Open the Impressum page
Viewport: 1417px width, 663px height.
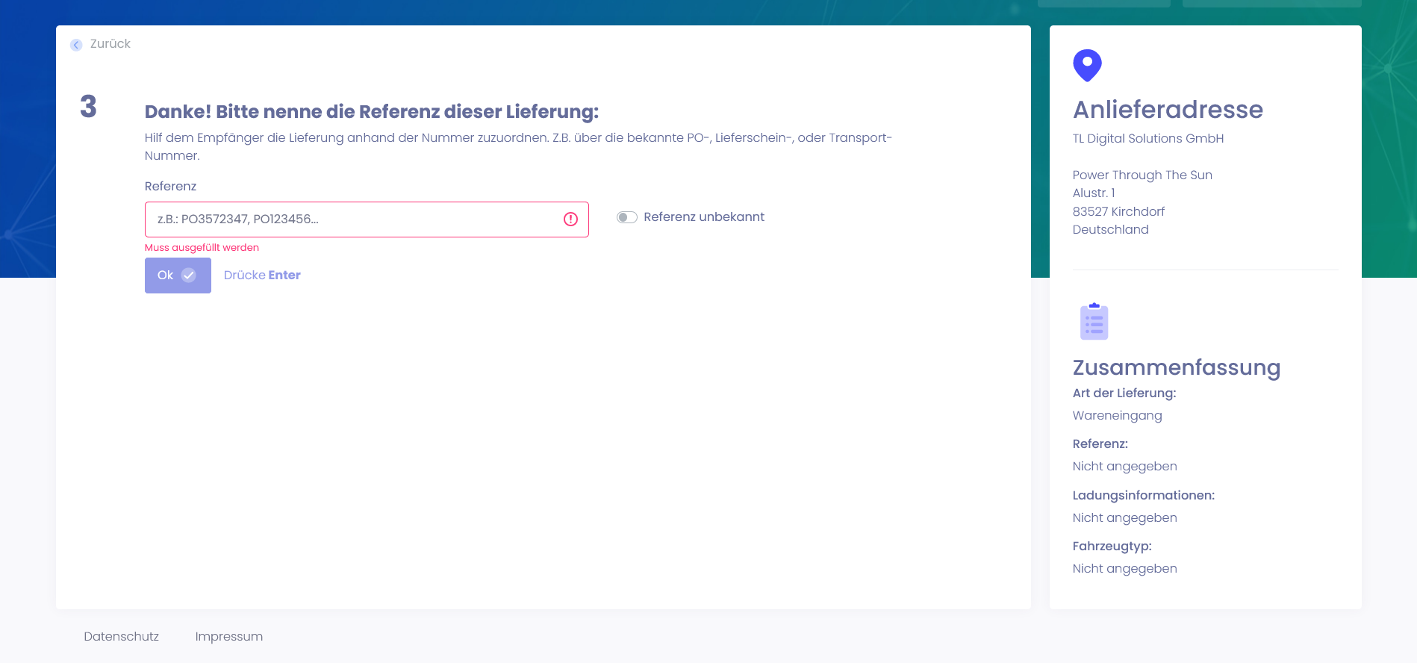[x=228, y=636]
